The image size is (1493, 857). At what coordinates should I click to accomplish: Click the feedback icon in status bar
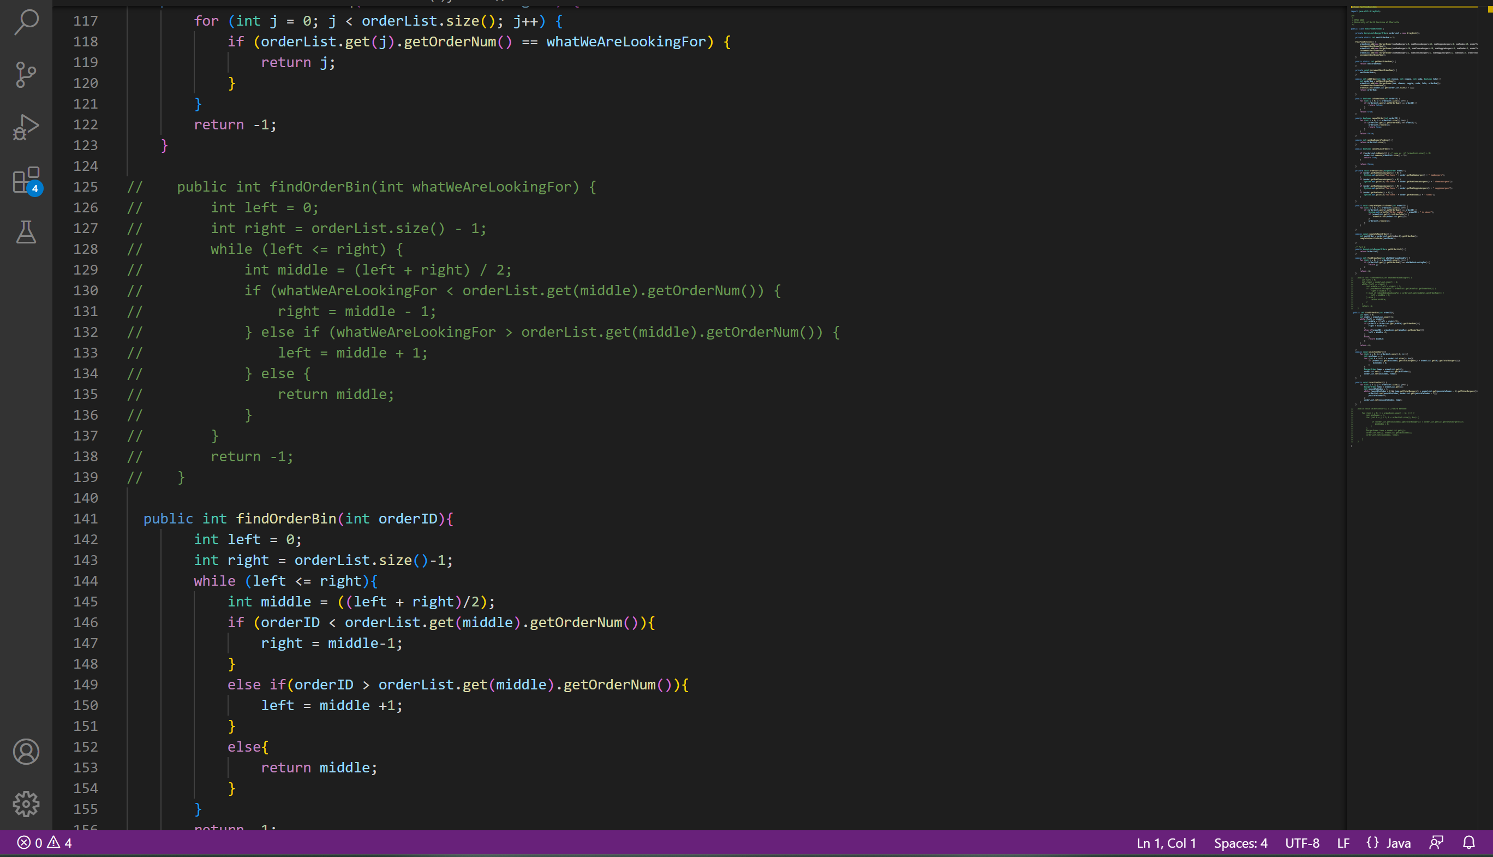[1436, 843]
